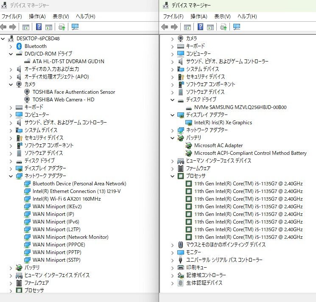Image resolution: width=316 pixels, height=302 pixels.
Task: Click the properties pane icon in left window toolbar
Action: pos(49,27)
